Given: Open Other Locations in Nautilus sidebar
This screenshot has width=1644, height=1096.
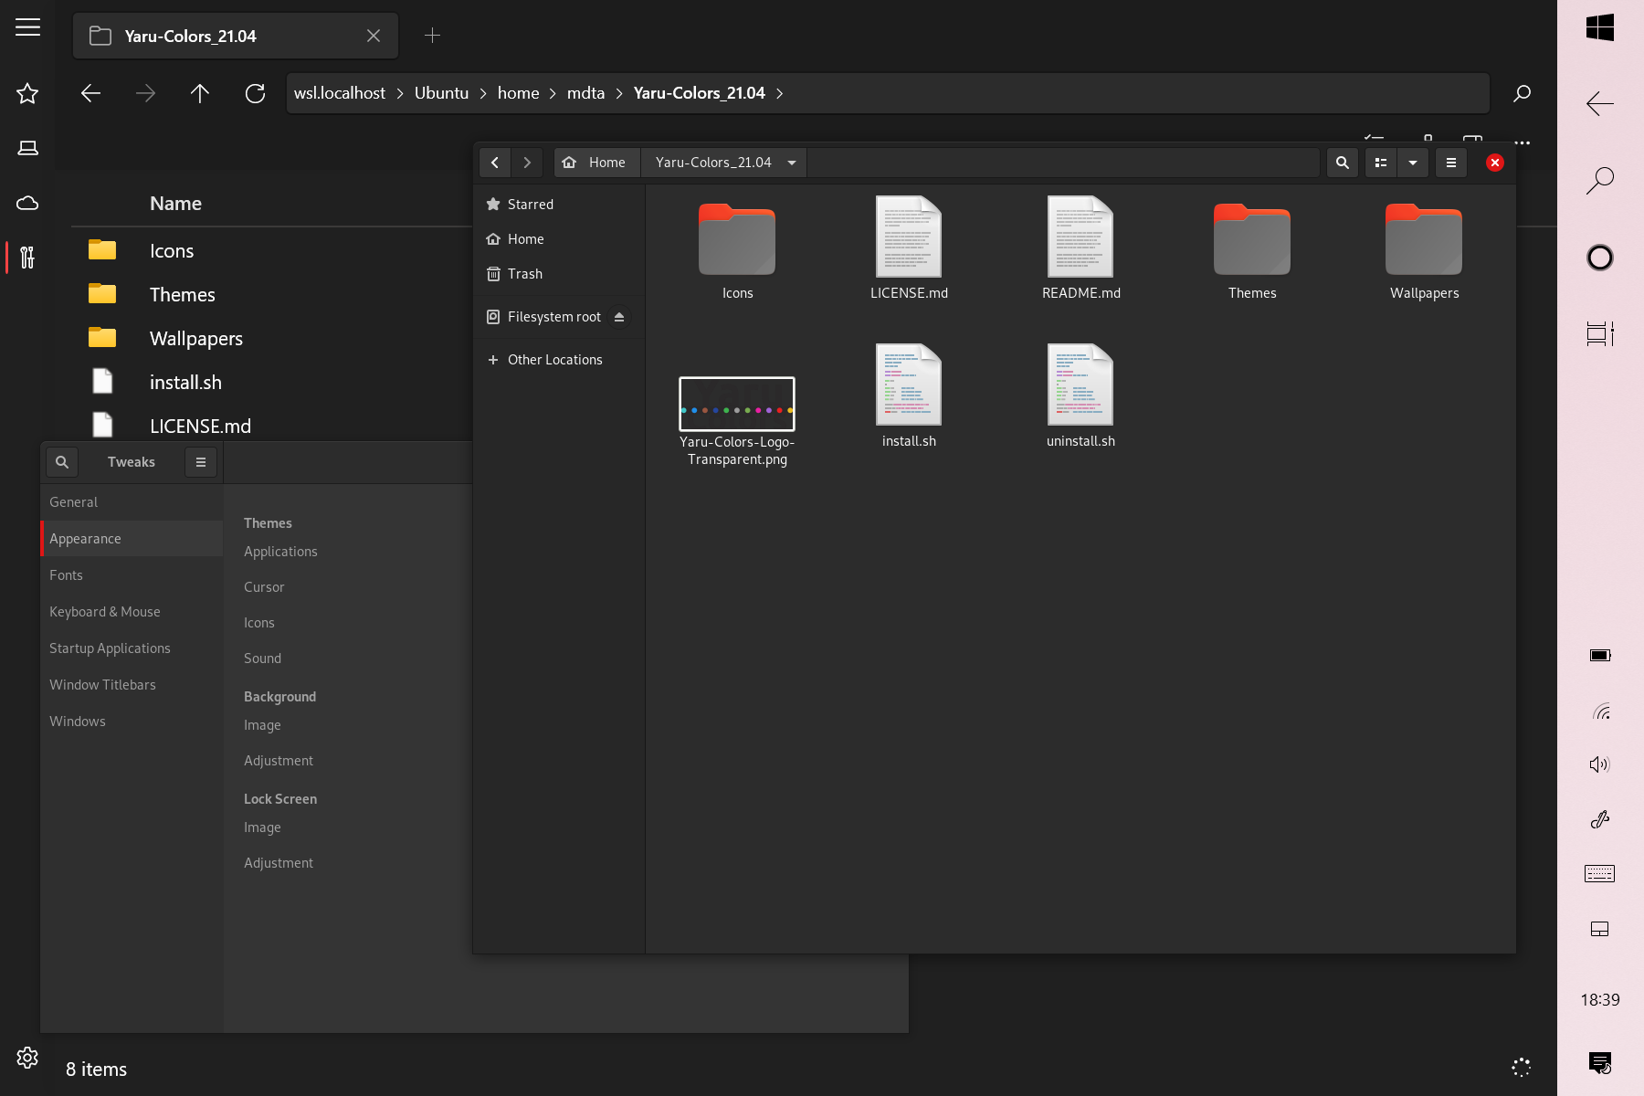Looking at the screenshot, I should click(x=554, y=360).
